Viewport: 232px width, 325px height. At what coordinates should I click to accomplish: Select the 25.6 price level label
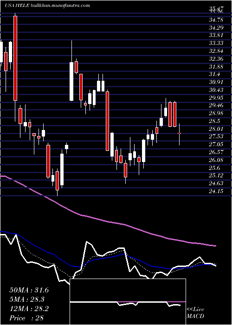(x=214, y=168)
